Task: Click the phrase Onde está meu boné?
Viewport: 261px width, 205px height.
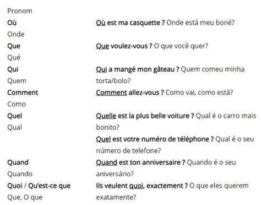Action: (x=200, y=23)
